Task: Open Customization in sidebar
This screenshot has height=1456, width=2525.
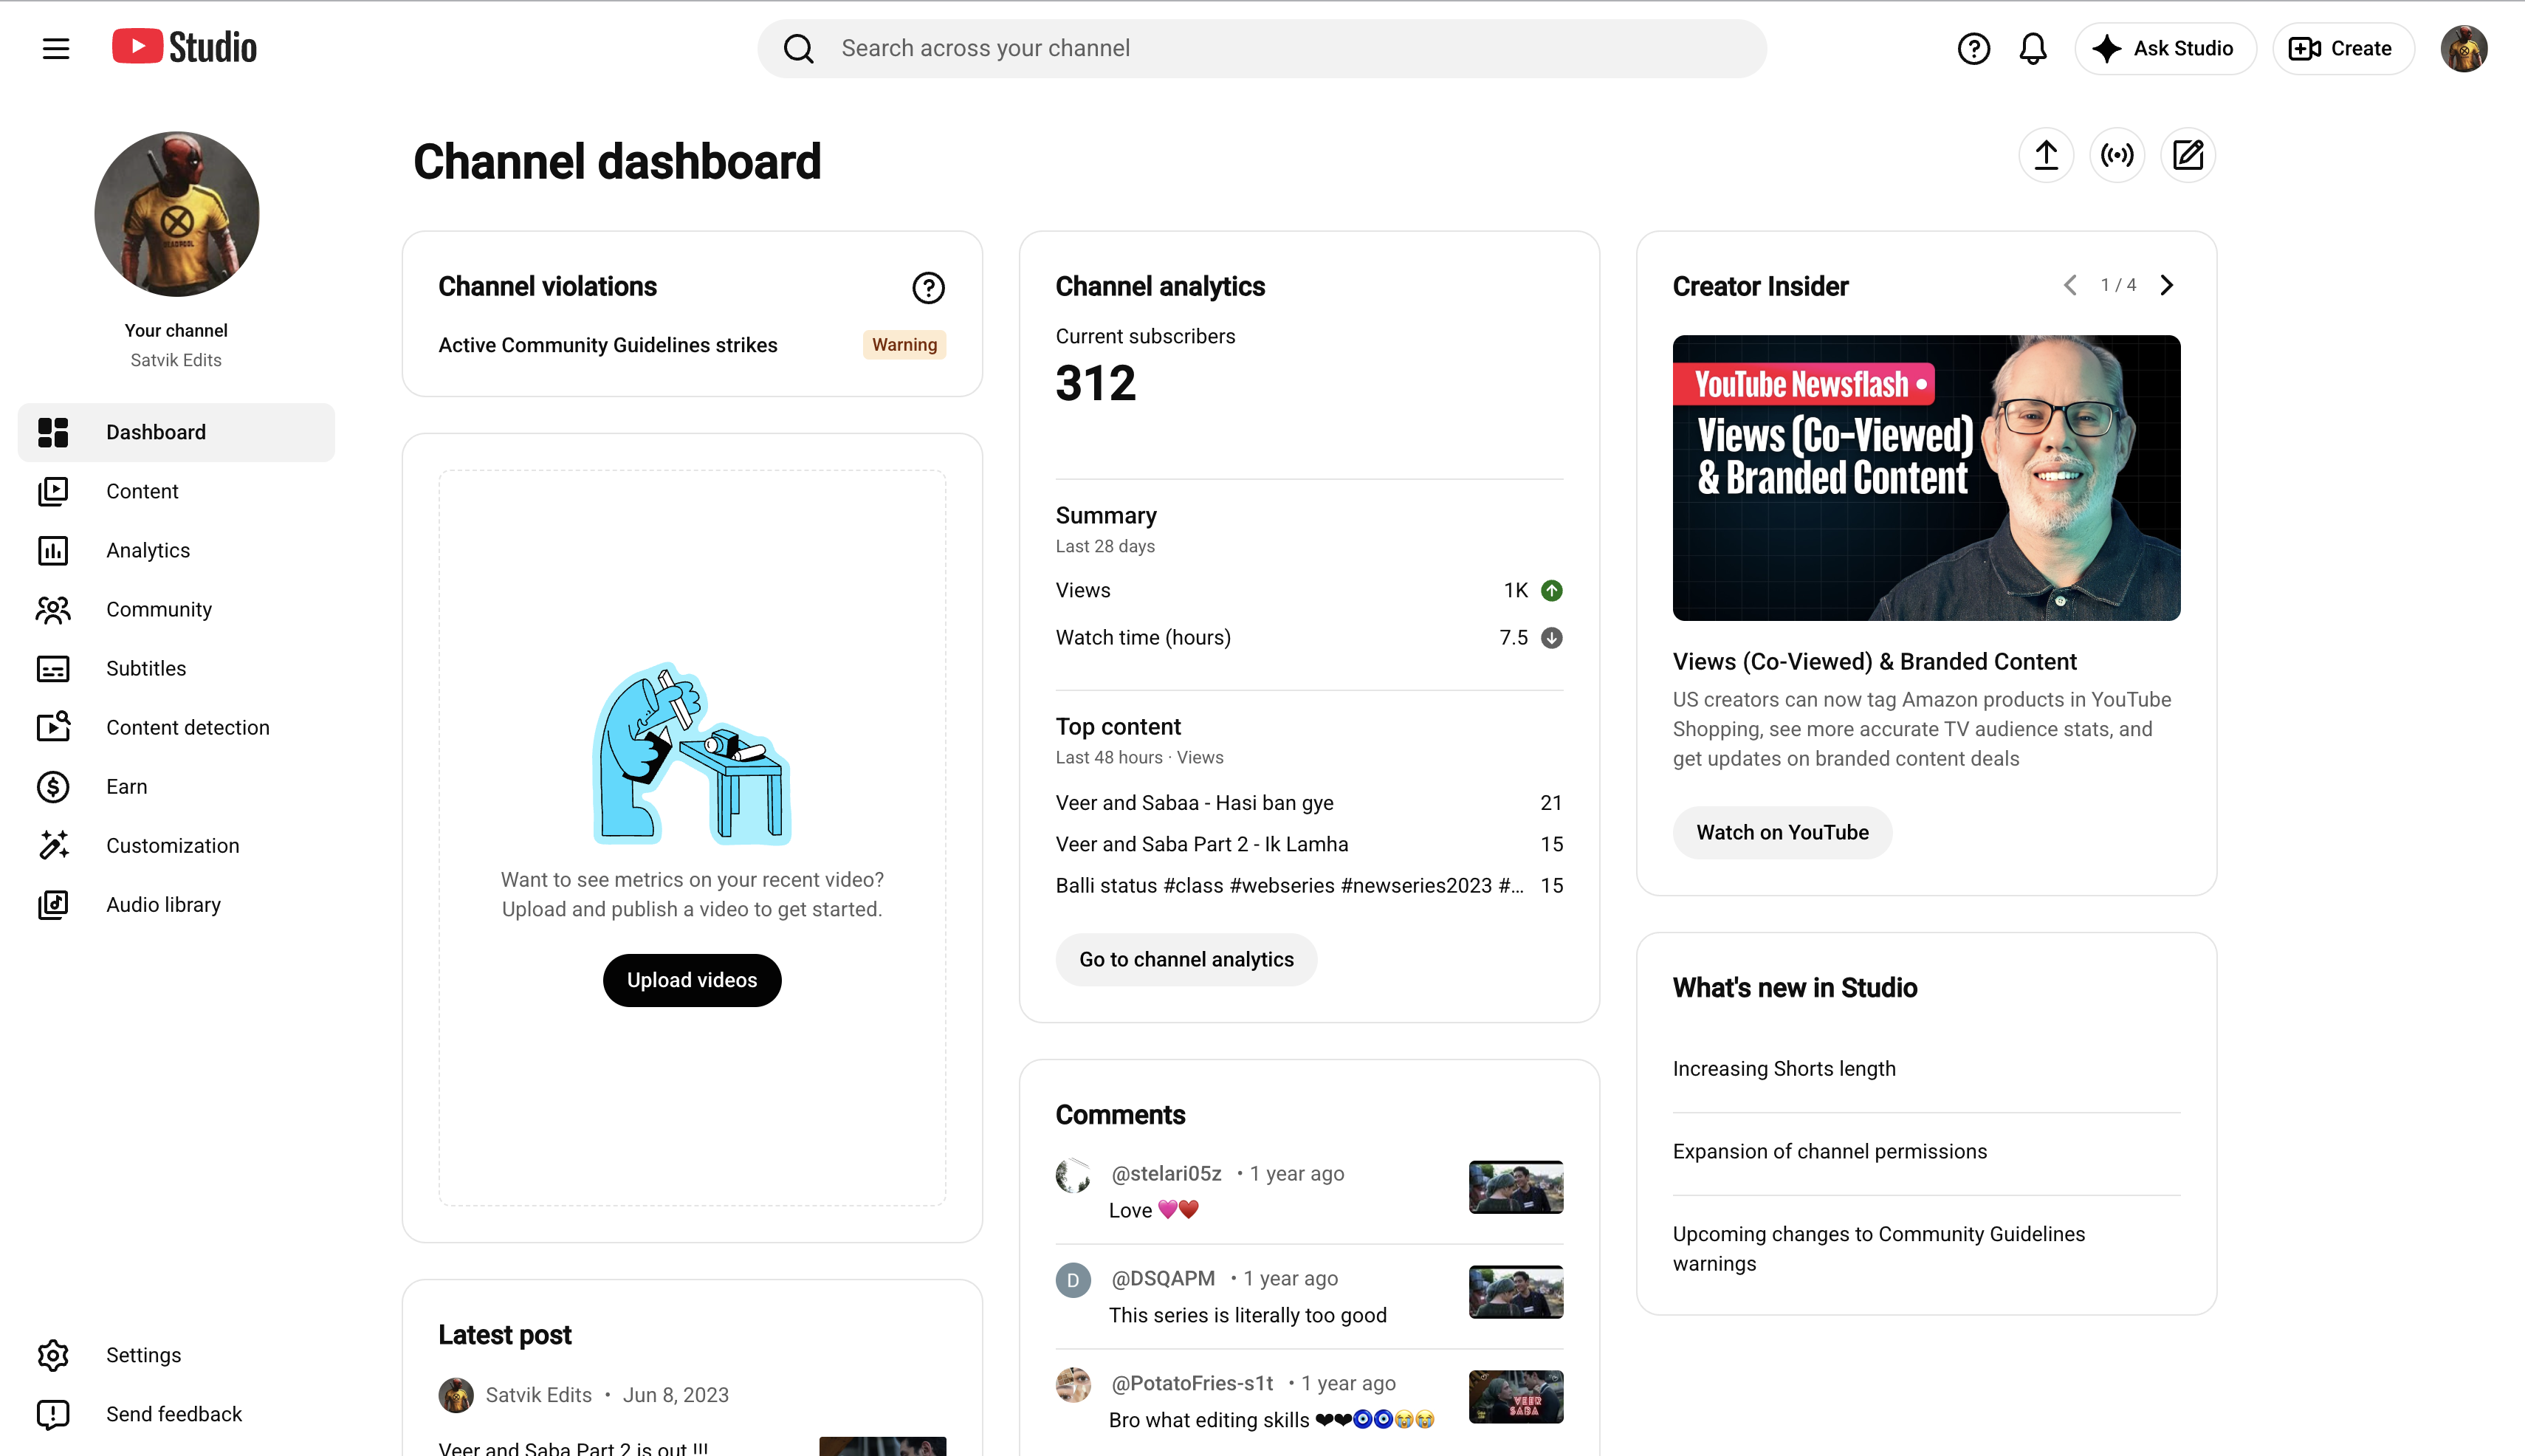Action: tap(176, 845)
